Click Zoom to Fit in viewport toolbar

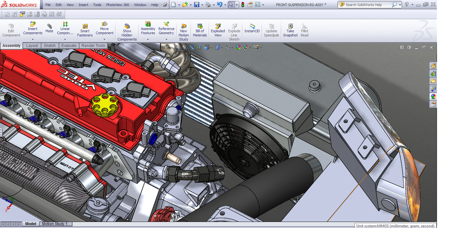click(176, 47)
